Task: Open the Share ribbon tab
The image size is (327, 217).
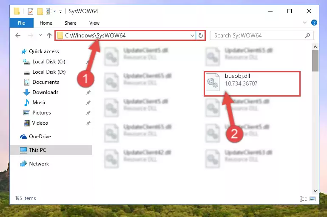Action: (71, 23)
